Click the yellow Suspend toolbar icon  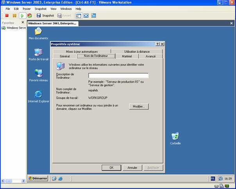click(14, 16)
